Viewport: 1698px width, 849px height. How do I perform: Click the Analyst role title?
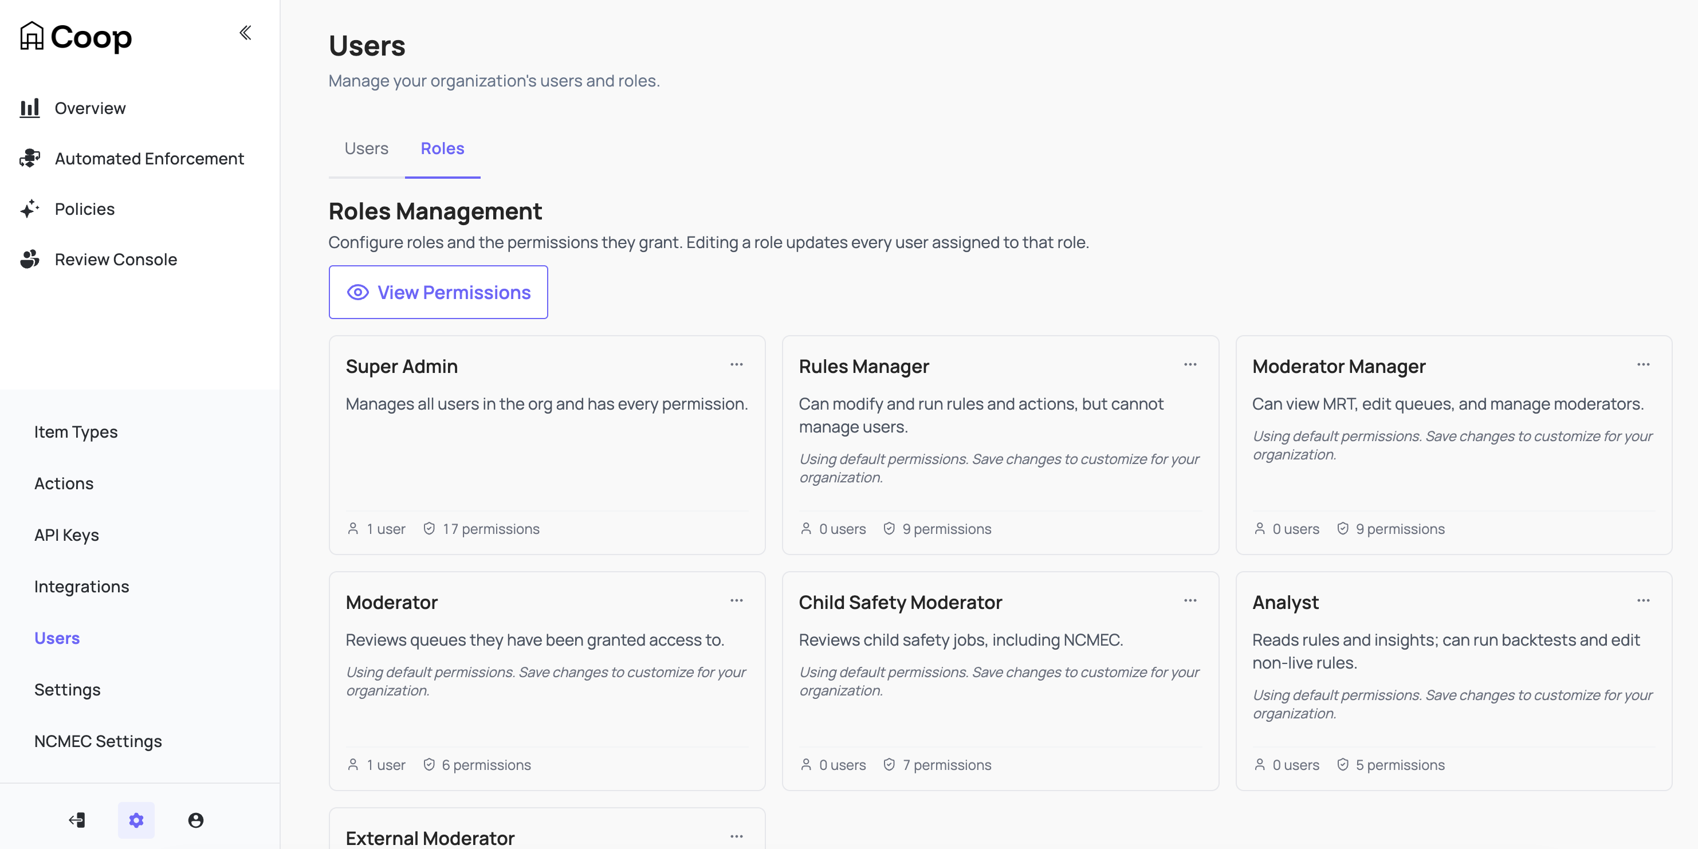[x=1286, y=602]
